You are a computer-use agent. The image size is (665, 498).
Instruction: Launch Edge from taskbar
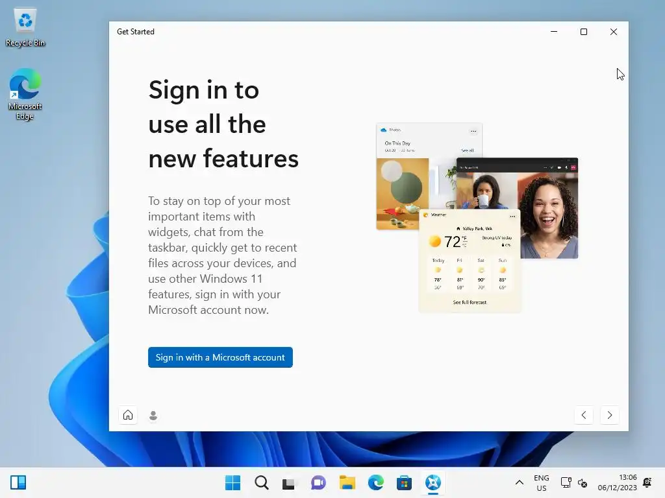[x=376, y=482]
